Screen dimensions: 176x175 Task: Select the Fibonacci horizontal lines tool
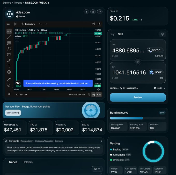[x=9, y=43]
